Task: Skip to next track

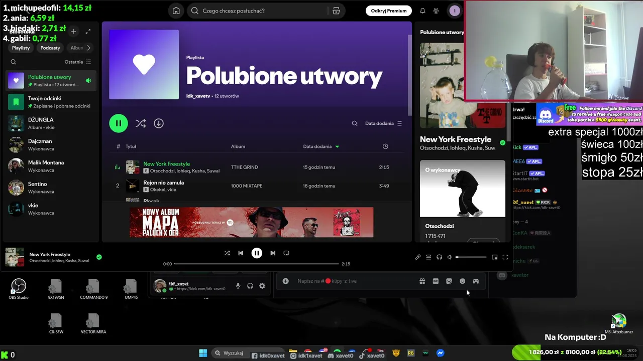Action: tap(273, 253)
